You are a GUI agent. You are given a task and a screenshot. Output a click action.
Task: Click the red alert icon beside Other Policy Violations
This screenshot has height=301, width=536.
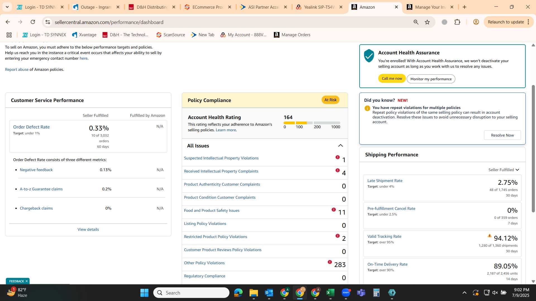330,262
